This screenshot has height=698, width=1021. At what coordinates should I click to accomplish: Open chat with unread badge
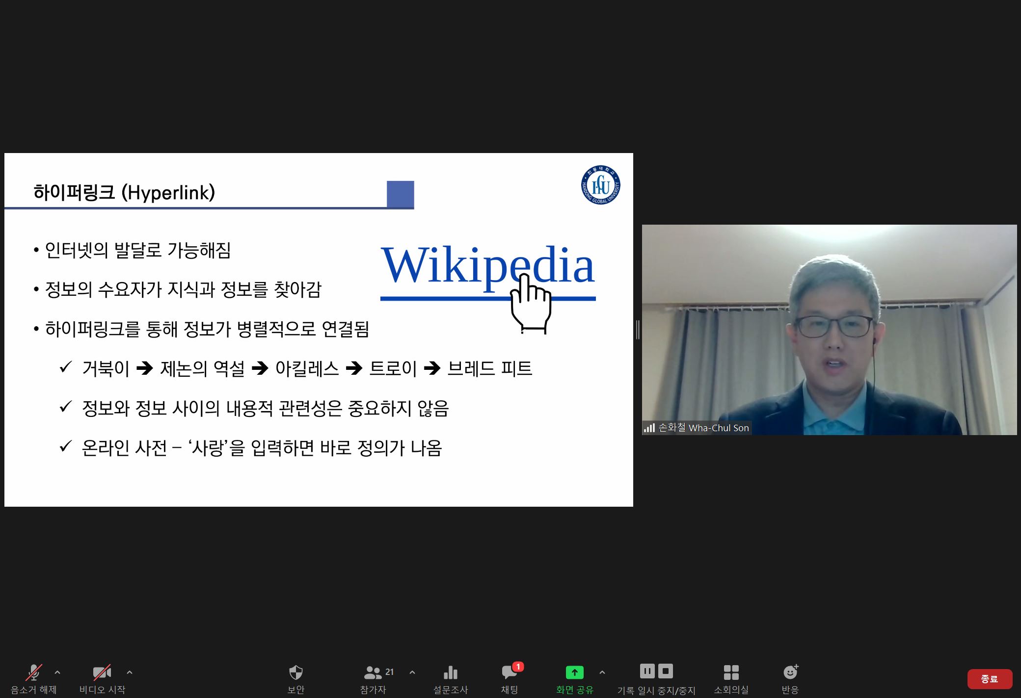tap(509, 672)
